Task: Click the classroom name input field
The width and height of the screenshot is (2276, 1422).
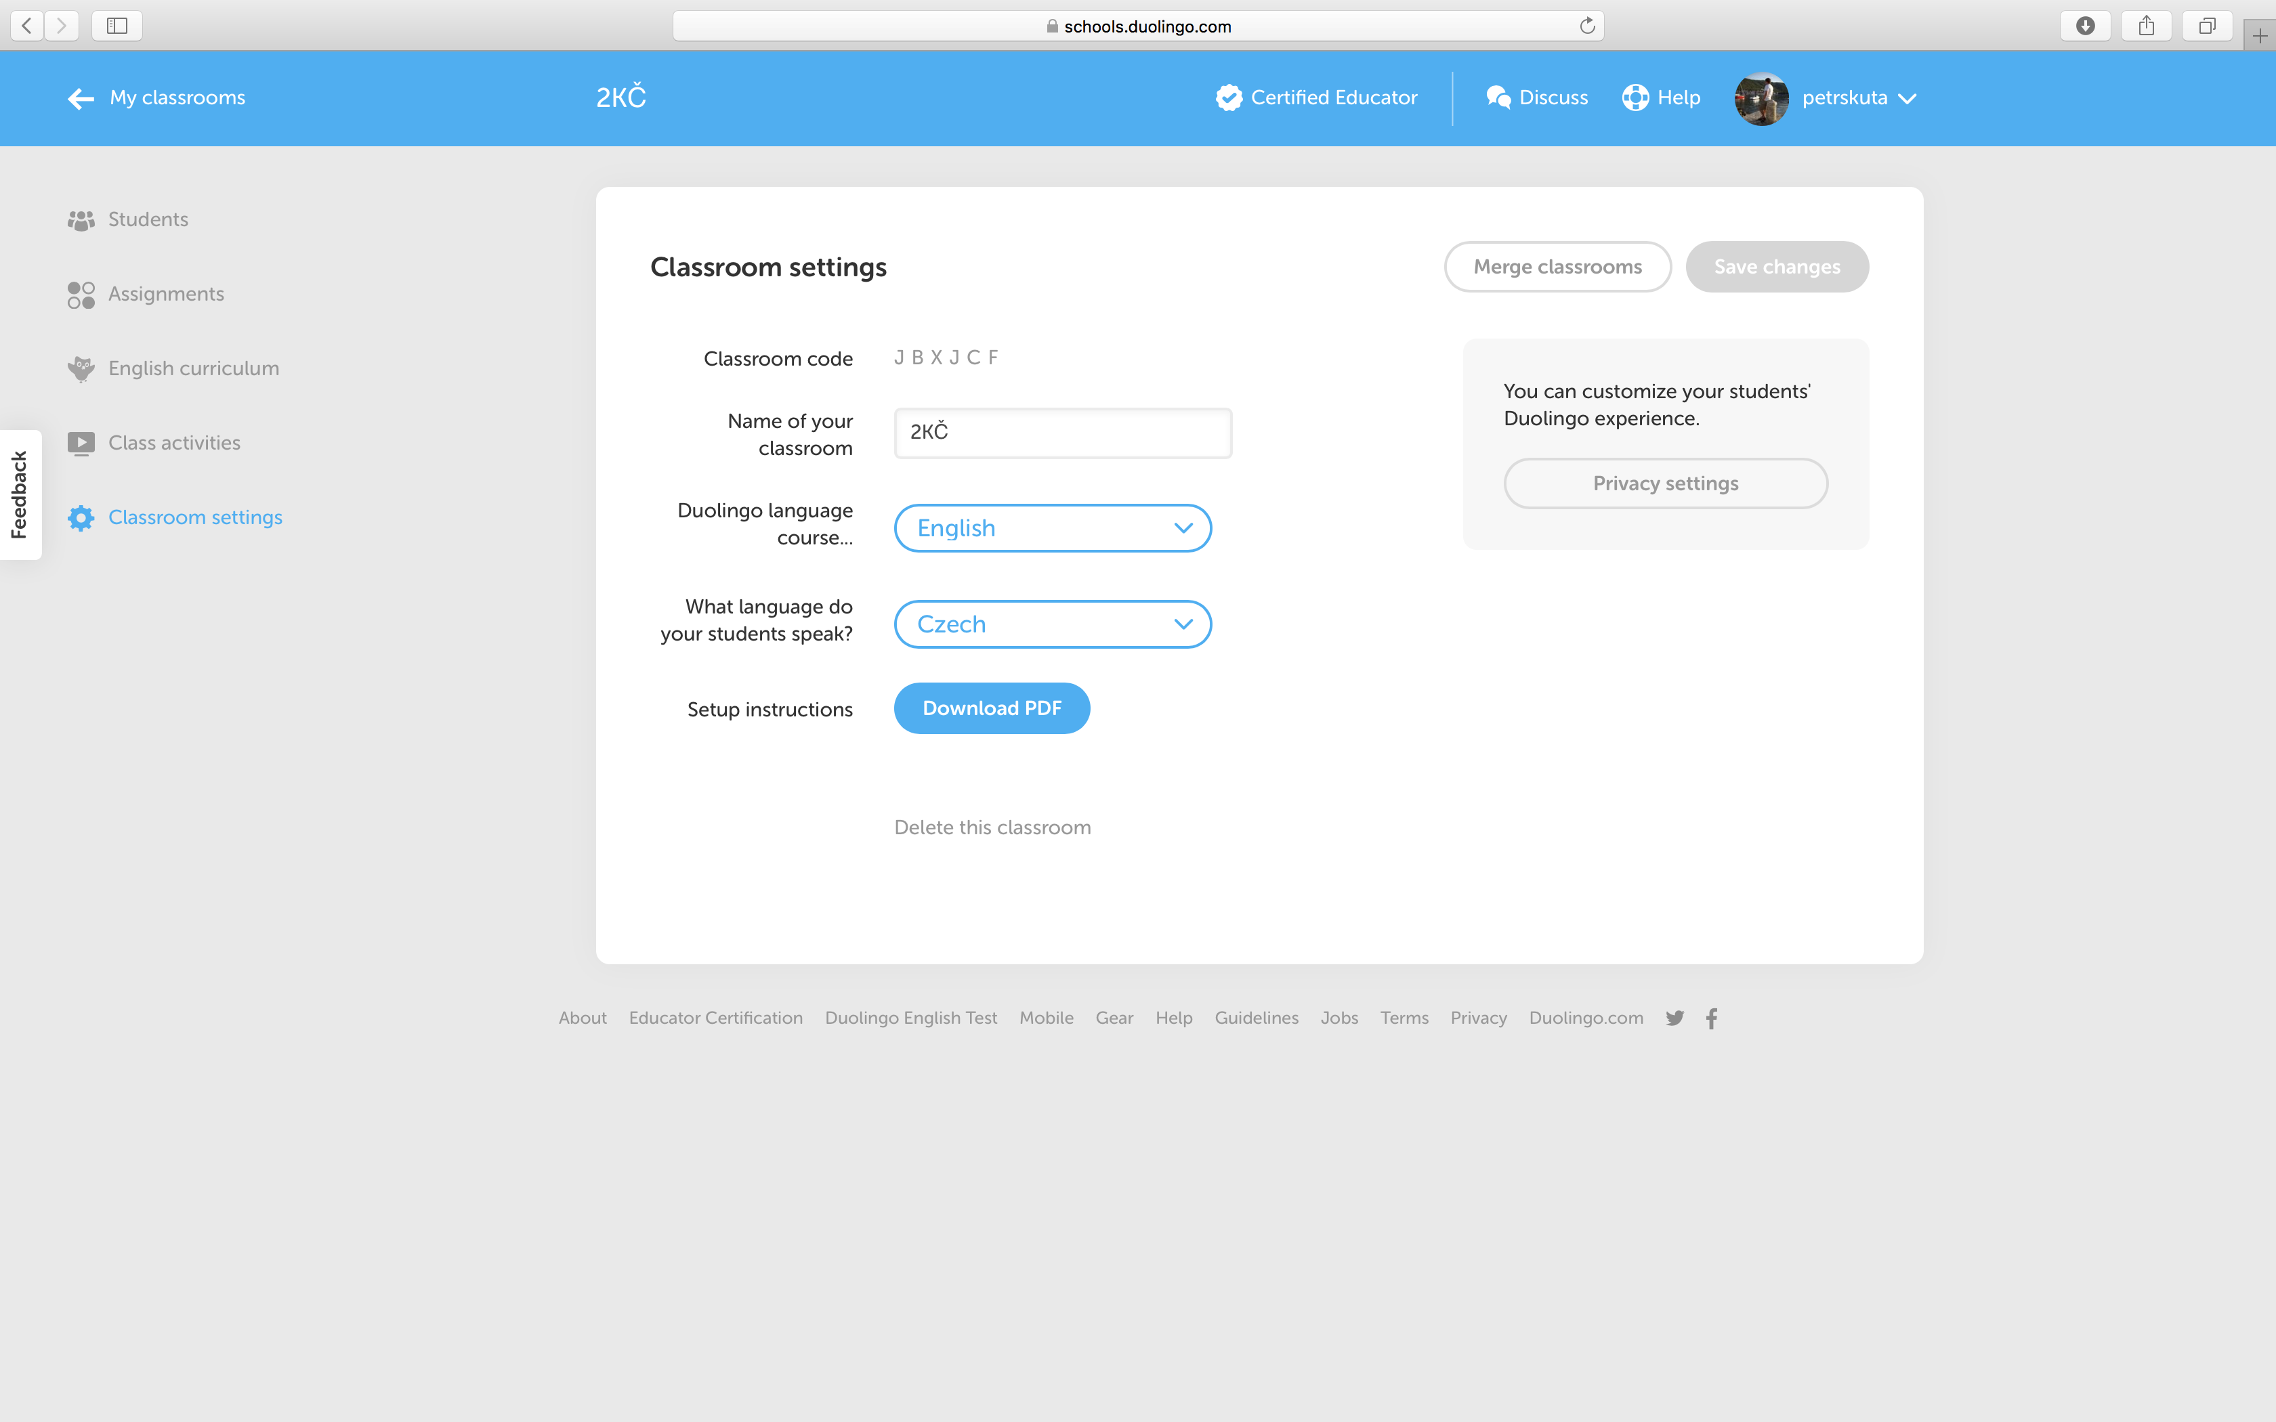Action: 1063,433
